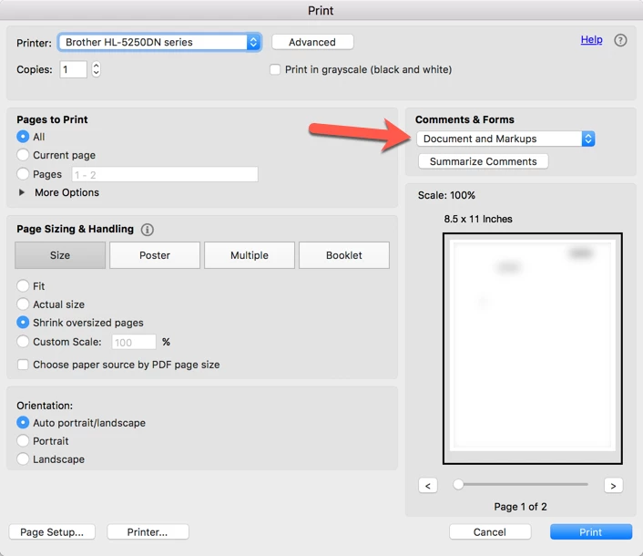Click the Printer... button
Screen dimensions: 643x556
[148, 531]
